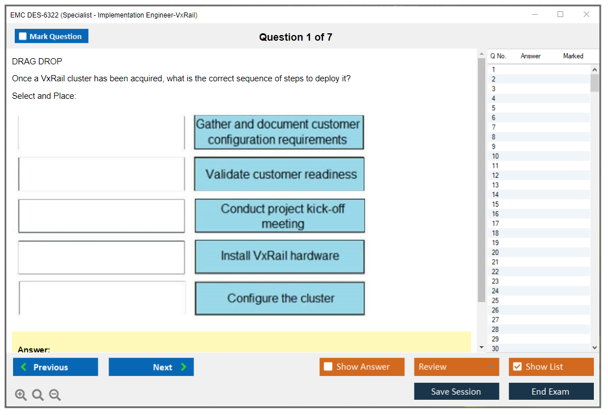Click down arrow of question list scrollbar
This screenshot has width=608, height=415.
[594, 348]
